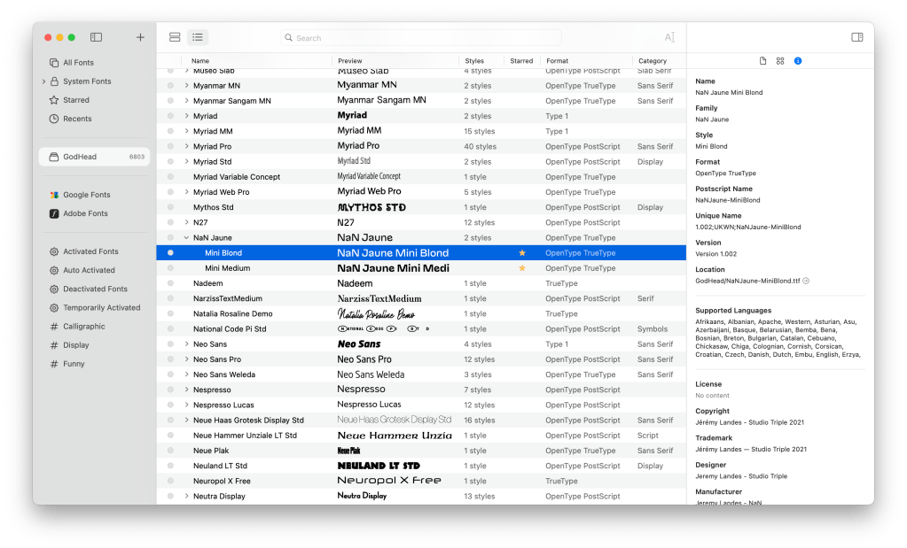Unstar the Mini Medium font

[x=522, y=268]
